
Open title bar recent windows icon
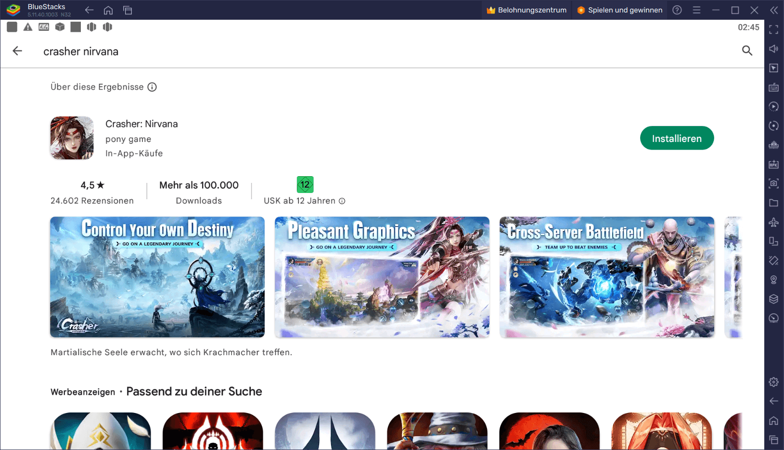[x=128, y=10]
